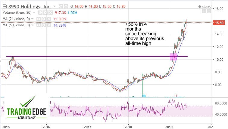This screenshot has width=228, height=129.
Task: Click the 12.00 price axis label
Action: coord(219,47)
